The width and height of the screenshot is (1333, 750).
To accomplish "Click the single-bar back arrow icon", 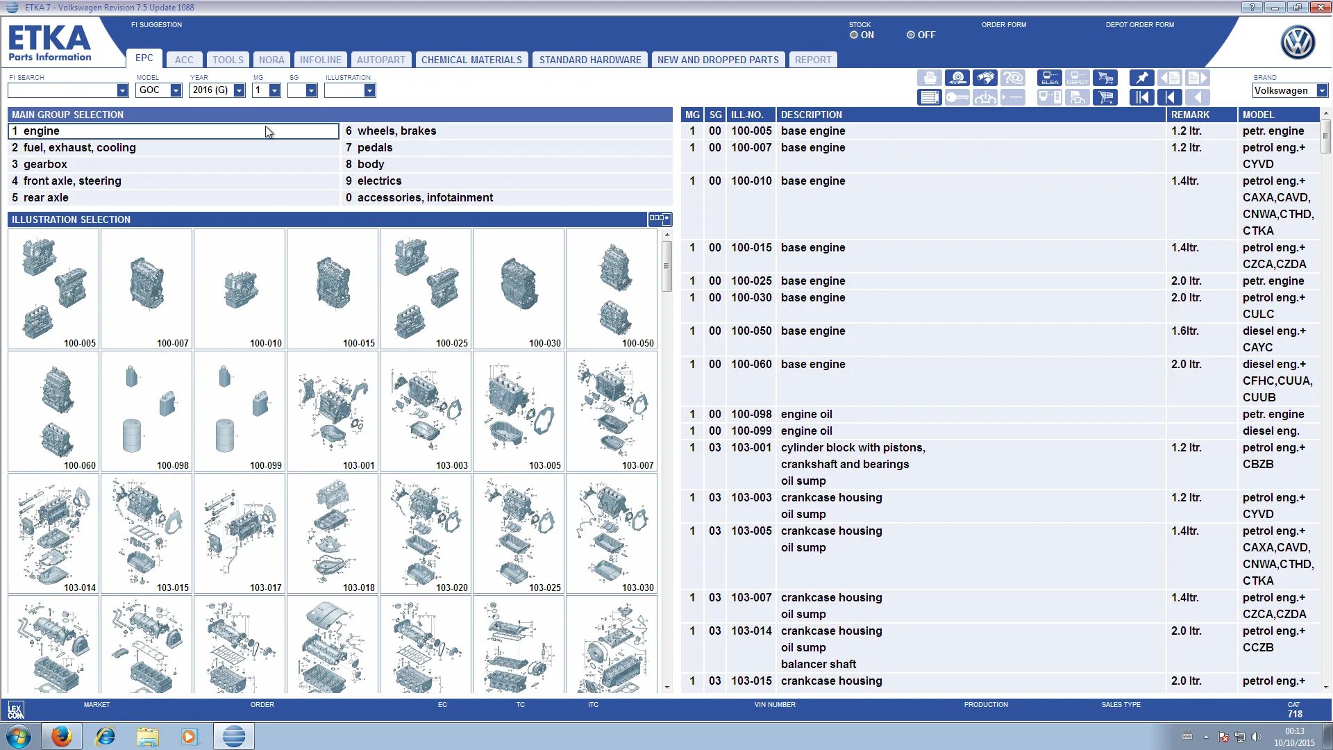I will (1170, 97).
